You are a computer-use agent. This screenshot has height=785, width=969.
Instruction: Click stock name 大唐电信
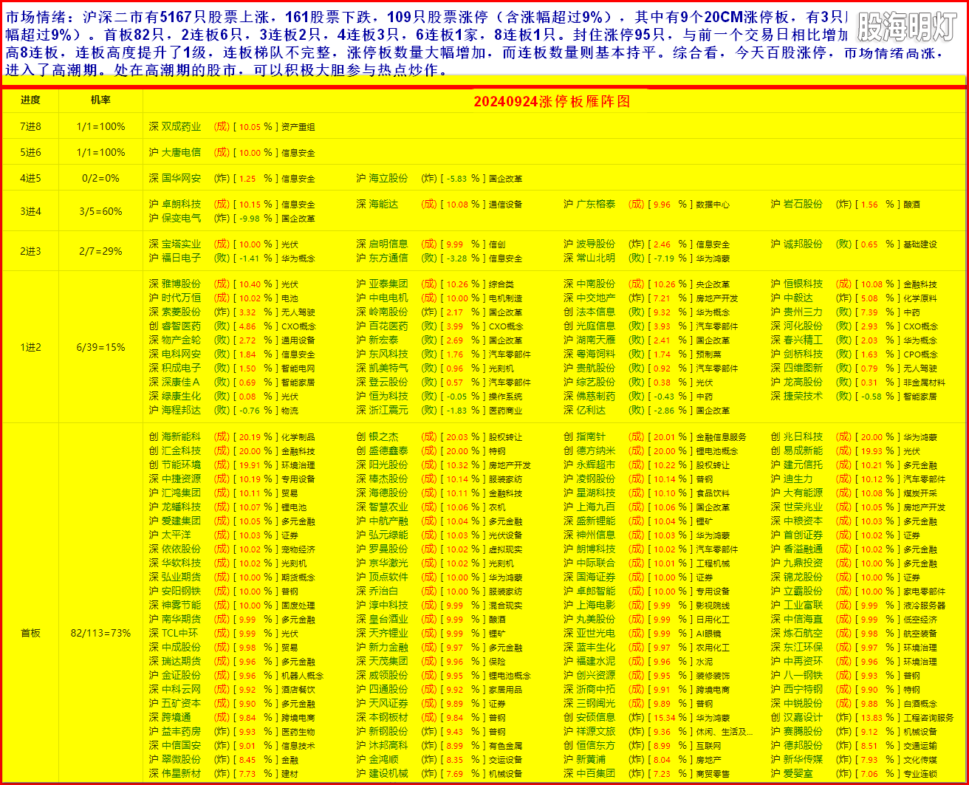pos(181,152)
